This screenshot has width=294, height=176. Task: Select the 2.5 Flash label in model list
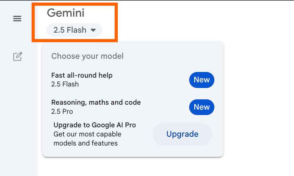(x=65, y=84)
